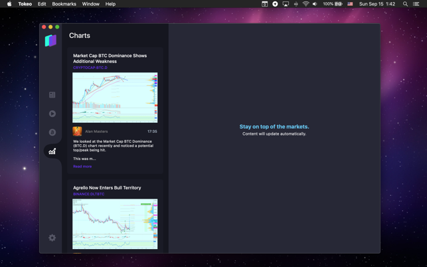Close the Tokeo window
427x267 pixels.
tap(44, 27)
